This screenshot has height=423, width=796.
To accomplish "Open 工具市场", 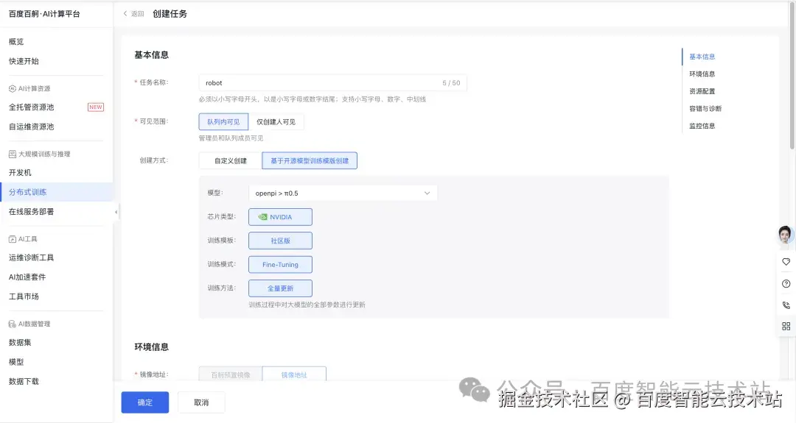I will tap(24, 296).
